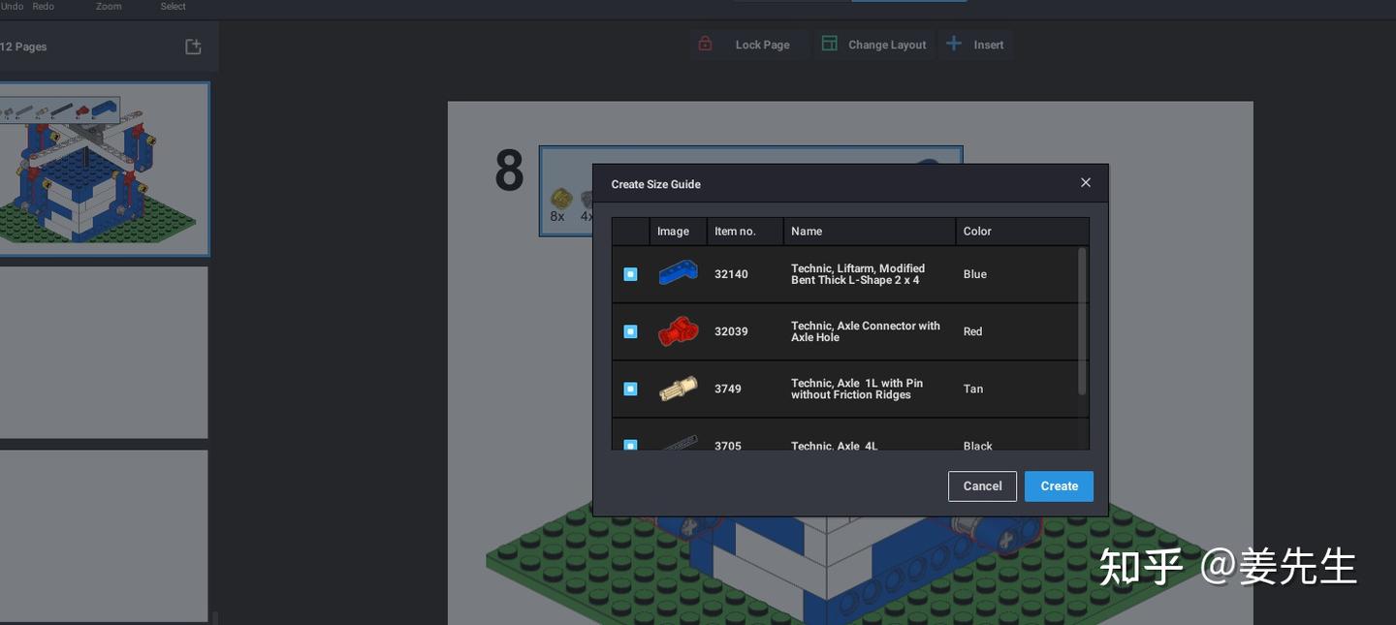Viewport: 1396px width, 625px height.
Task: Click the tan axle pin part image
Action: [x=678, y=389]
